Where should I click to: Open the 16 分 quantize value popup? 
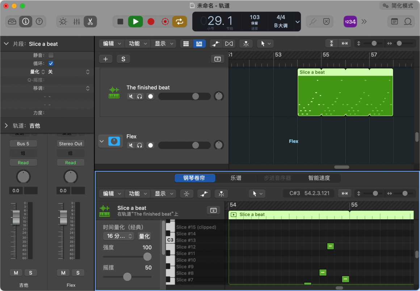tap(119, 236)
